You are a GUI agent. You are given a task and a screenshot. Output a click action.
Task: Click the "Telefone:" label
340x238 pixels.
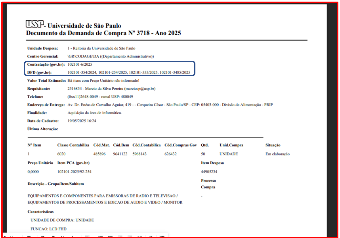tap(35, 97)
